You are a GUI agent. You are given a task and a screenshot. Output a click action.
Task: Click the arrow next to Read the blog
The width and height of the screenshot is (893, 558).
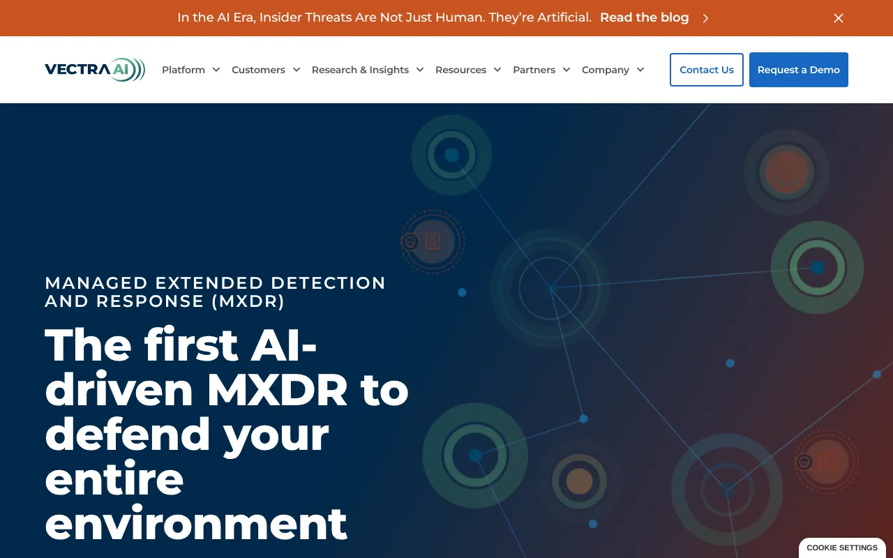[705, 18]
